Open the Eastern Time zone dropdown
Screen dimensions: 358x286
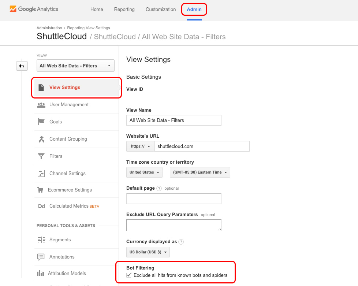coord(200,172)
